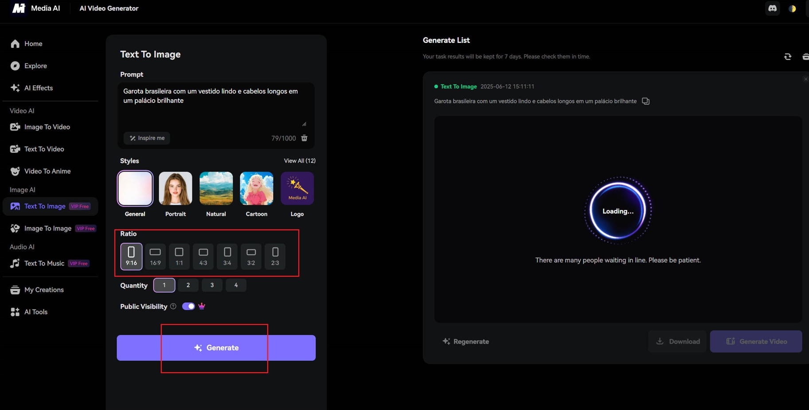This screenshot has width=809, height=410.
Task: Copy the prompt text icon in task card
Action: coord(646,101)
